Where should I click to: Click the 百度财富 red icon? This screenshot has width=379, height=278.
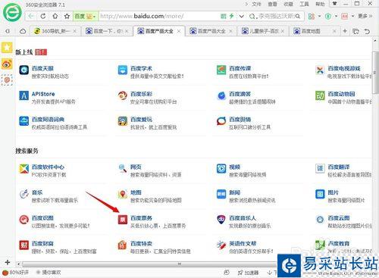coord(24,245)
